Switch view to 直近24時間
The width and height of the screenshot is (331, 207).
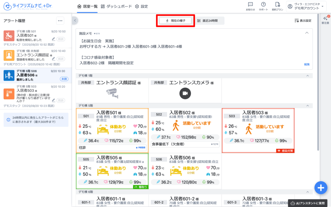[207, 21]
